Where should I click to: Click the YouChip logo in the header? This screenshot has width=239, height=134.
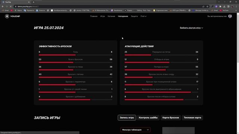point(12,16)
